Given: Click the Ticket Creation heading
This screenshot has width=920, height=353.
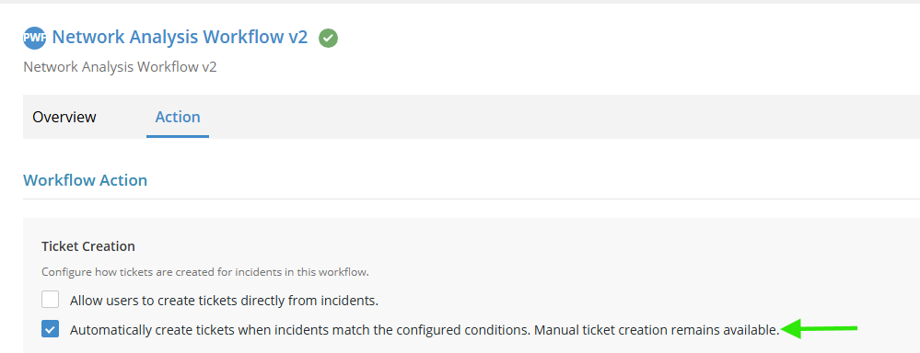Looking at the screenshot, I should tap(88, 246).
